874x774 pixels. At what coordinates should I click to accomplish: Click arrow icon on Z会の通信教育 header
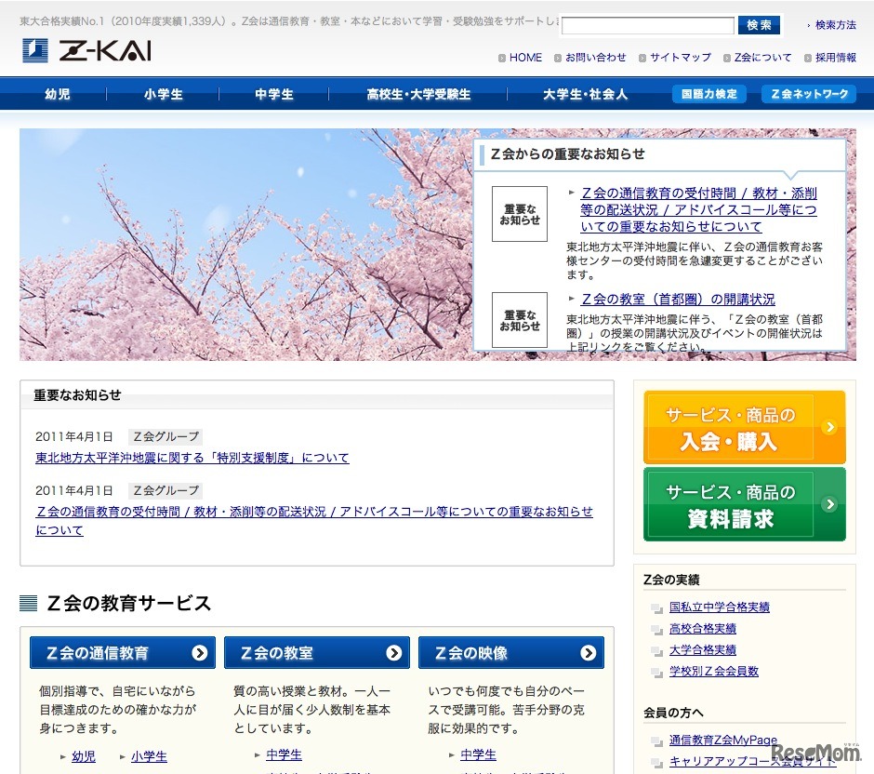point(200,652)
